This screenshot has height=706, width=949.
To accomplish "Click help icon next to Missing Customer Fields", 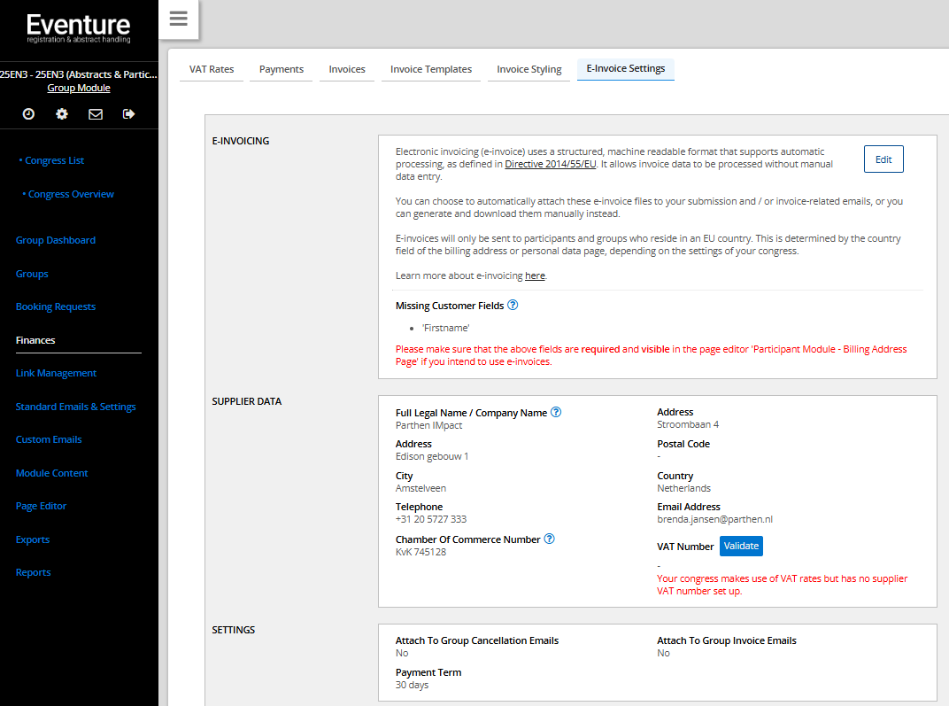I will [x=513, y=306].
